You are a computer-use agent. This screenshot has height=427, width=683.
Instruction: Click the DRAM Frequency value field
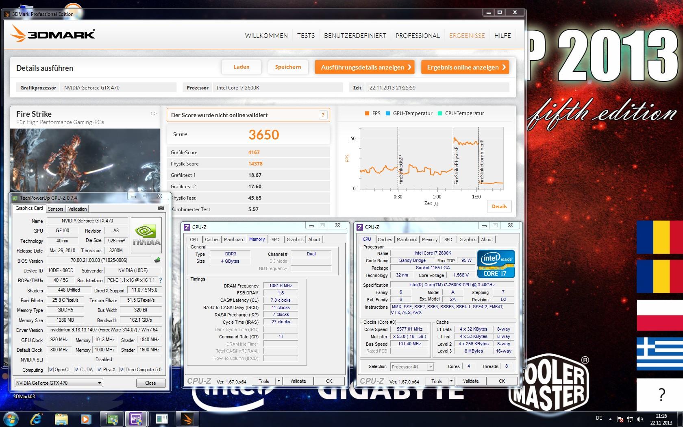(281, 285)
